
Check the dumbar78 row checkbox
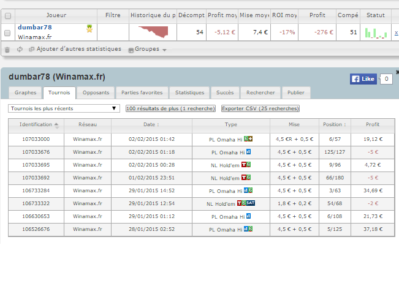click(7, 33)
